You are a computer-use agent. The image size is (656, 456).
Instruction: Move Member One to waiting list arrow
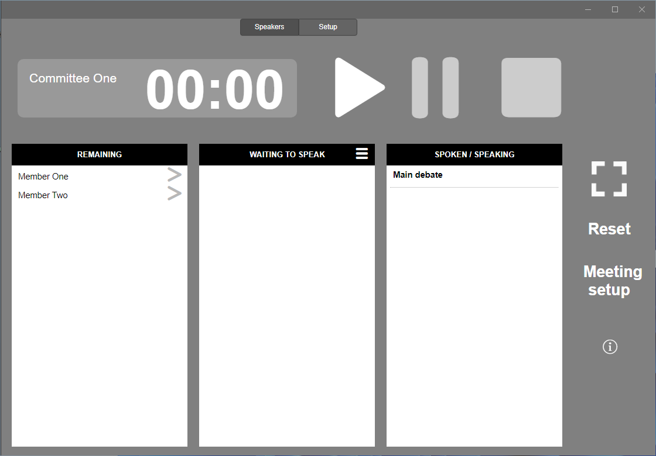point(175,175)
